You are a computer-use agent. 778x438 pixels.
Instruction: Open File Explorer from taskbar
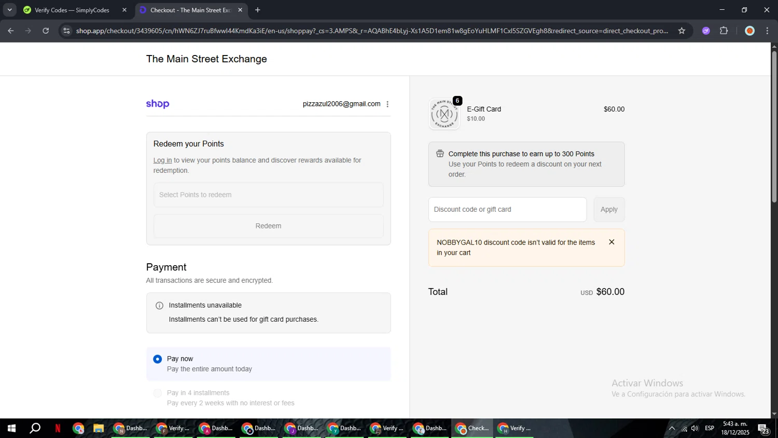point(98,429)
